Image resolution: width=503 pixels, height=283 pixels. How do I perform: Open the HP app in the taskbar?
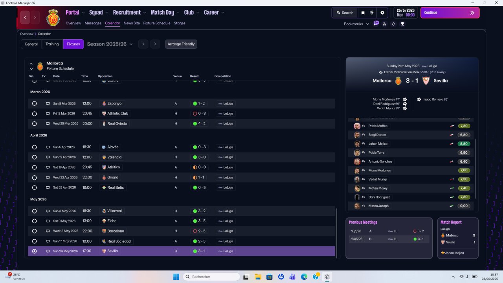281,277
